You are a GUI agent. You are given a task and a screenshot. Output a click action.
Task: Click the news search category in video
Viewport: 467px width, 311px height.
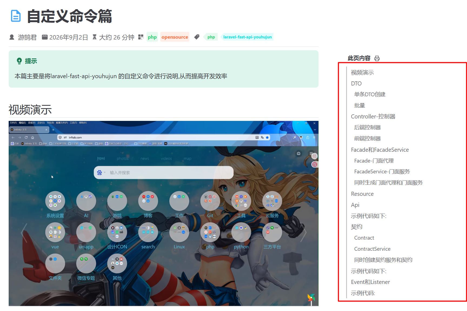145,158
